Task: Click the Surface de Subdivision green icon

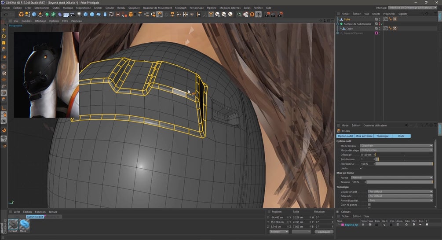Action: tap(341, 24)
